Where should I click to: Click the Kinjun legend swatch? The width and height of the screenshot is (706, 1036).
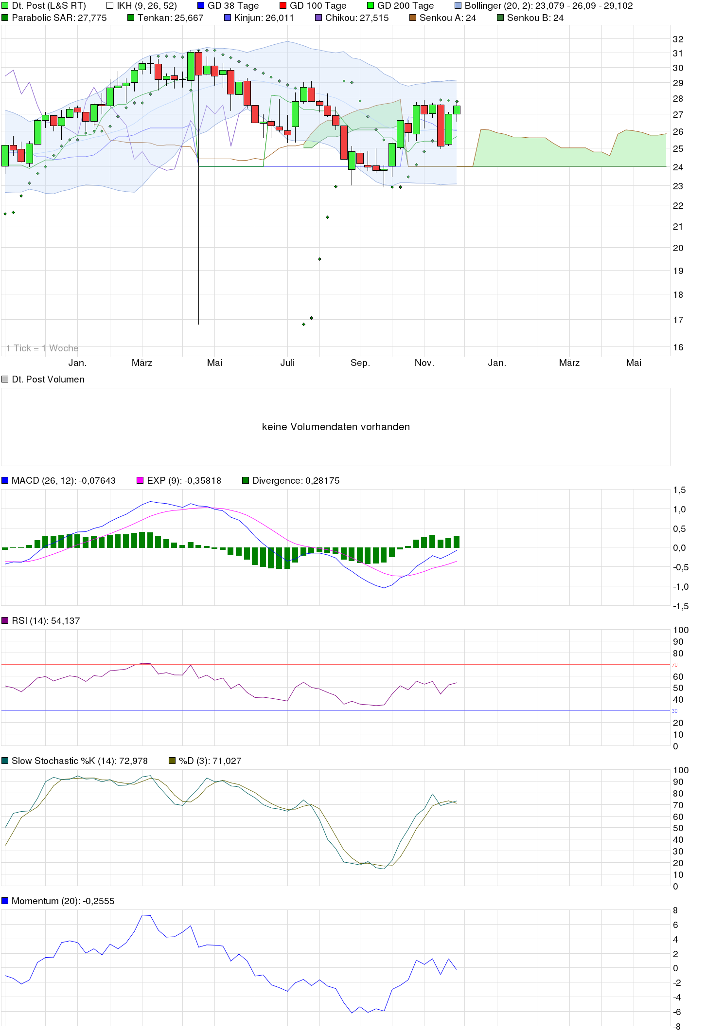pos(228,18)
